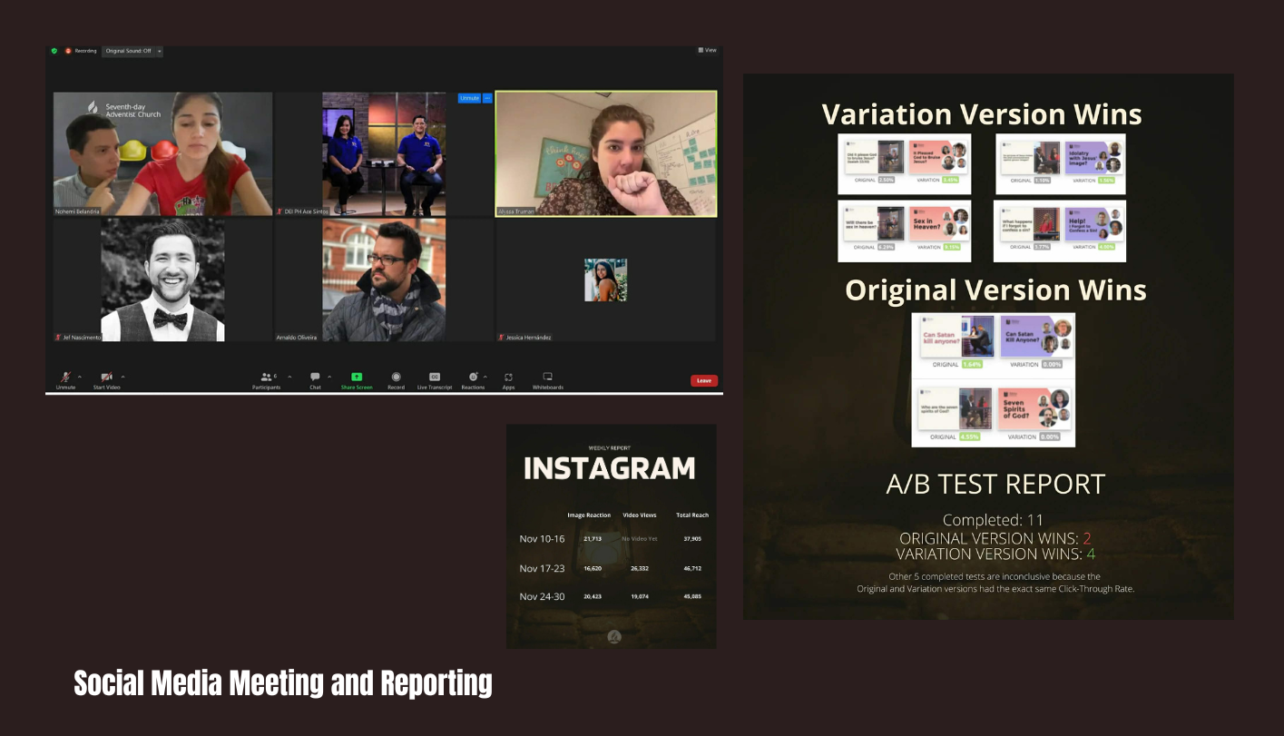
Task: Click the green encryption shield icon
Action: (x=54, y=51)
